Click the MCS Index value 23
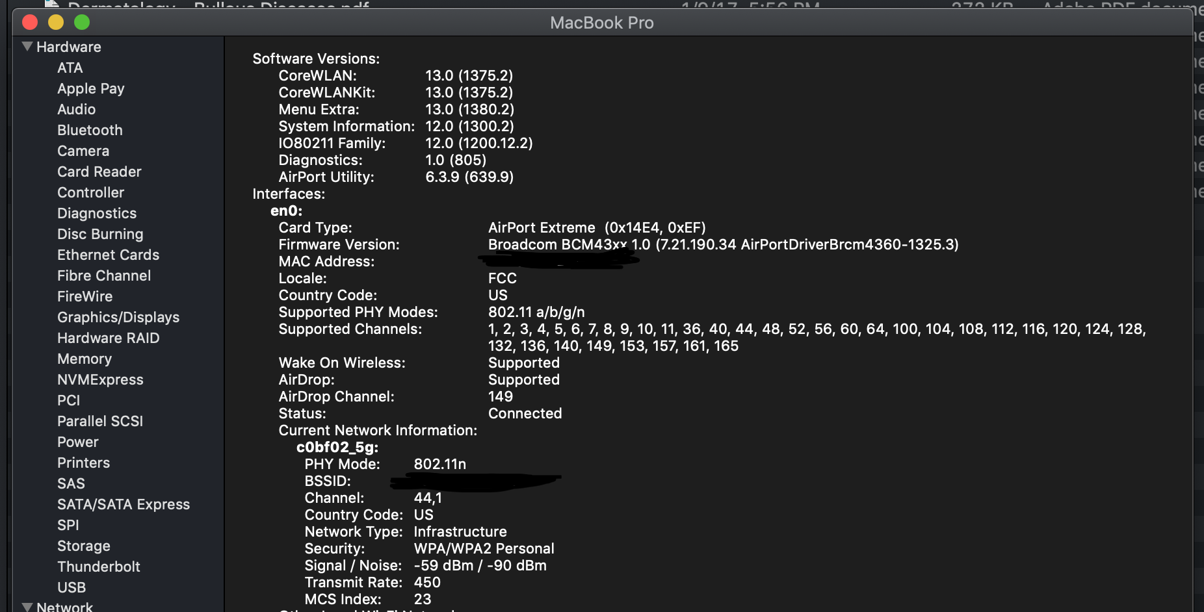1204x612 pixels. coord(423,599)
